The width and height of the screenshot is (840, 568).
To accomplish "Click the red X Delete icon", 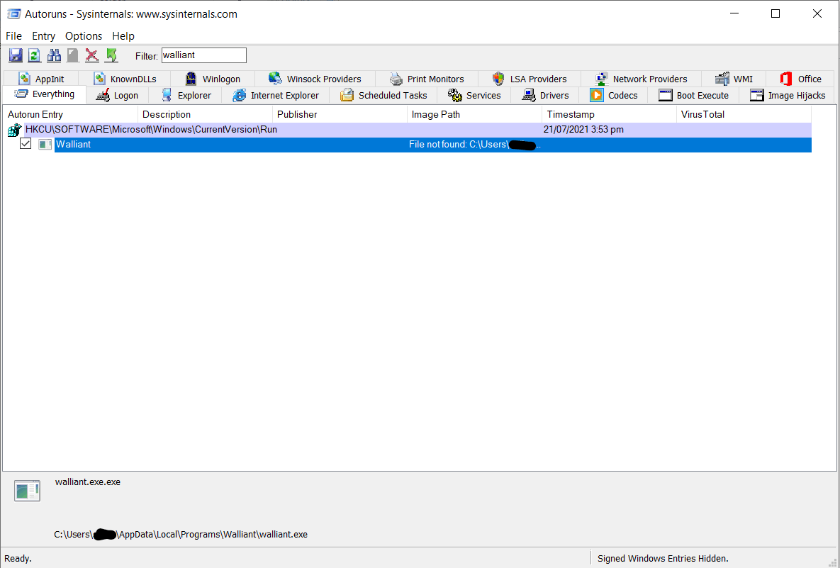I will click(x=92, y=55).
